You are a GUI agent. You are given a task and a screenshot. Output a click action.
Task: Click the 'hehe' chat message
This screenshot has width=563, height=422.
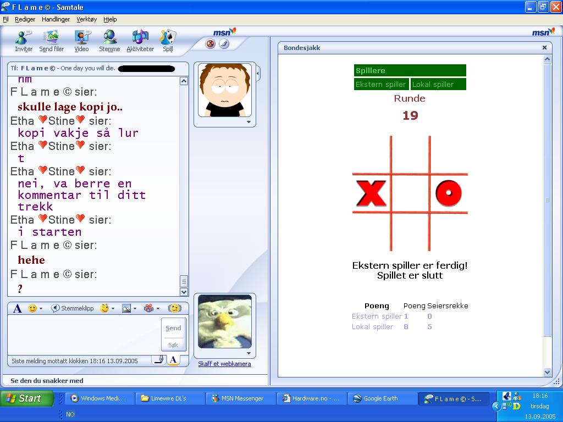coord(31,260)
